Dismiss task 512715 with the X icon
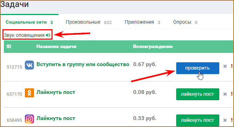Viewport: 234px width, 127px height. (x=225, y=66)
